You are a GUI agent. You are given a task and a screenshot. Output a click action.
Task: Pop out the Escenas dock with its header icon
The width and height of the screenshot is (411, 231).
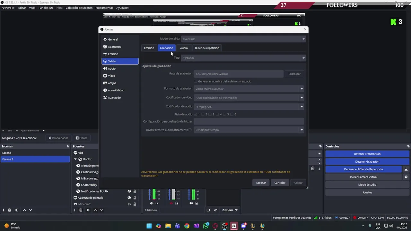pyautogui.click(x=68, y=146)
